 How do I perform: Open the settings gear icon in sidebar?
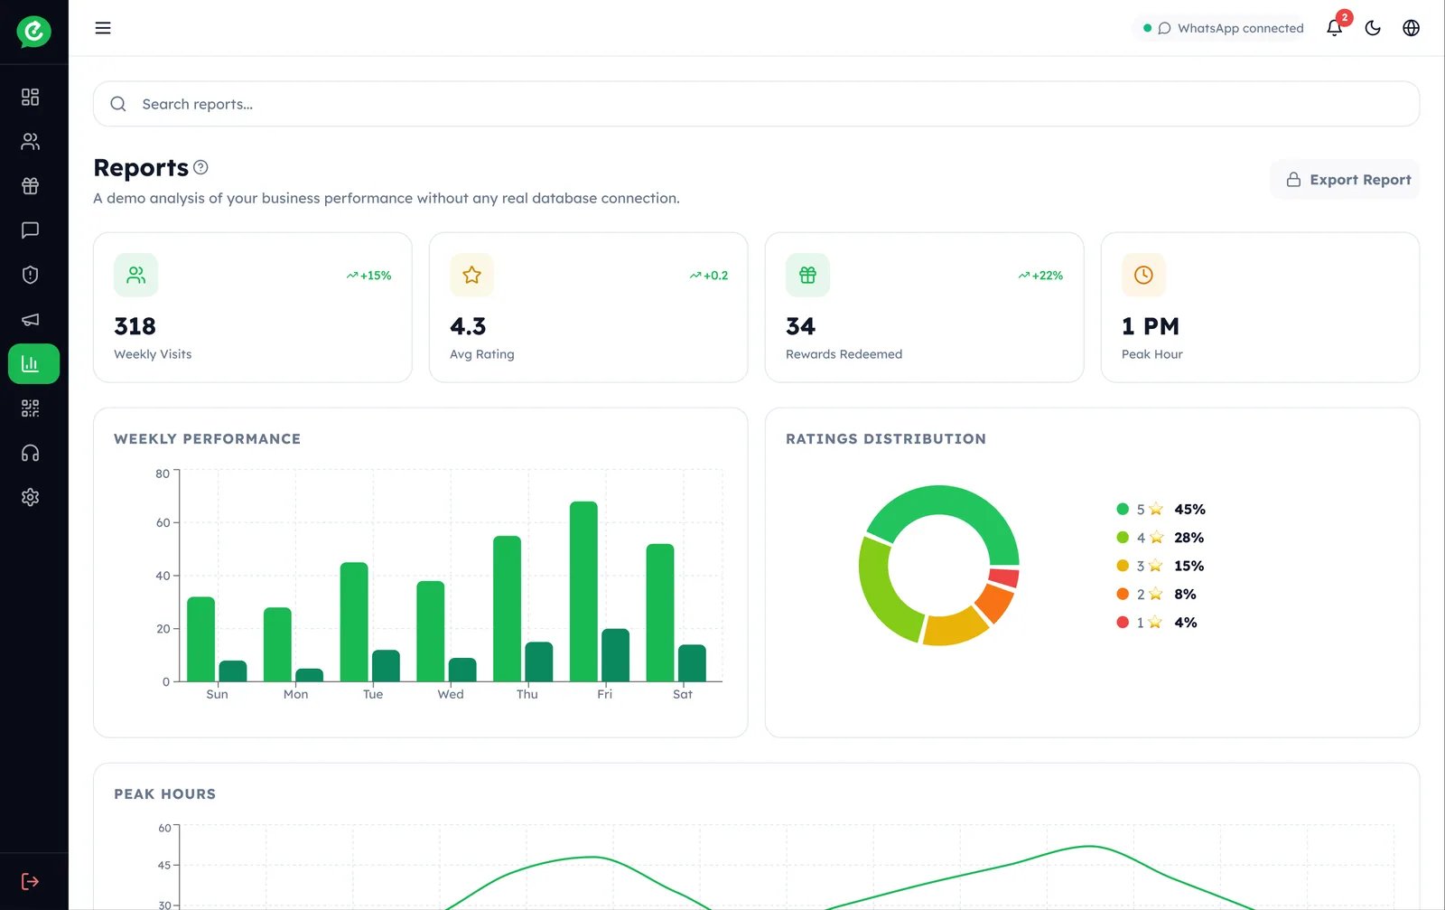pyautogui.click(x=30, y=497)
